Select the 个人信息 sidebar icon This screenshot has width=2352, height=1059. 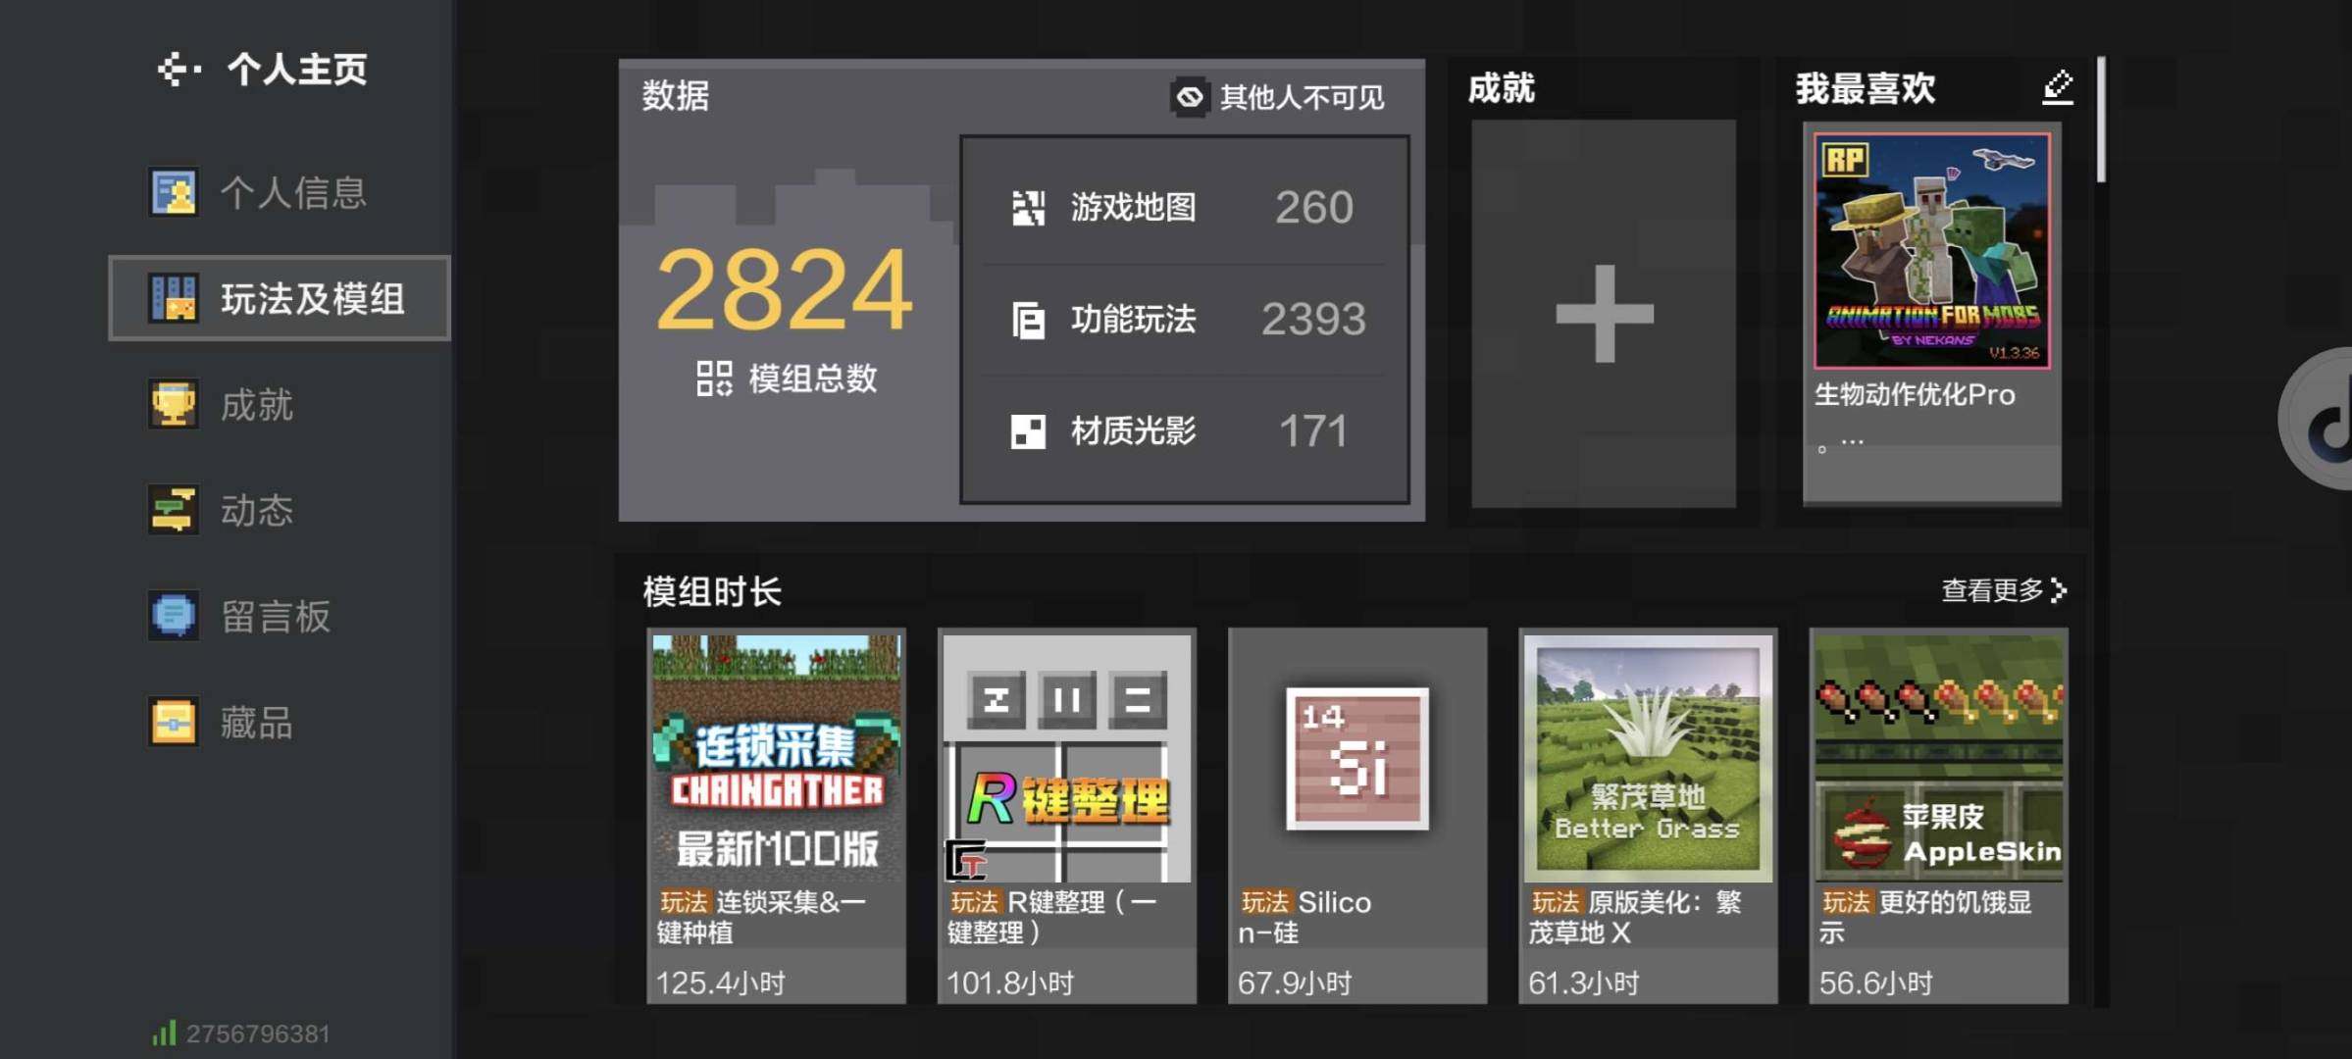173,191
